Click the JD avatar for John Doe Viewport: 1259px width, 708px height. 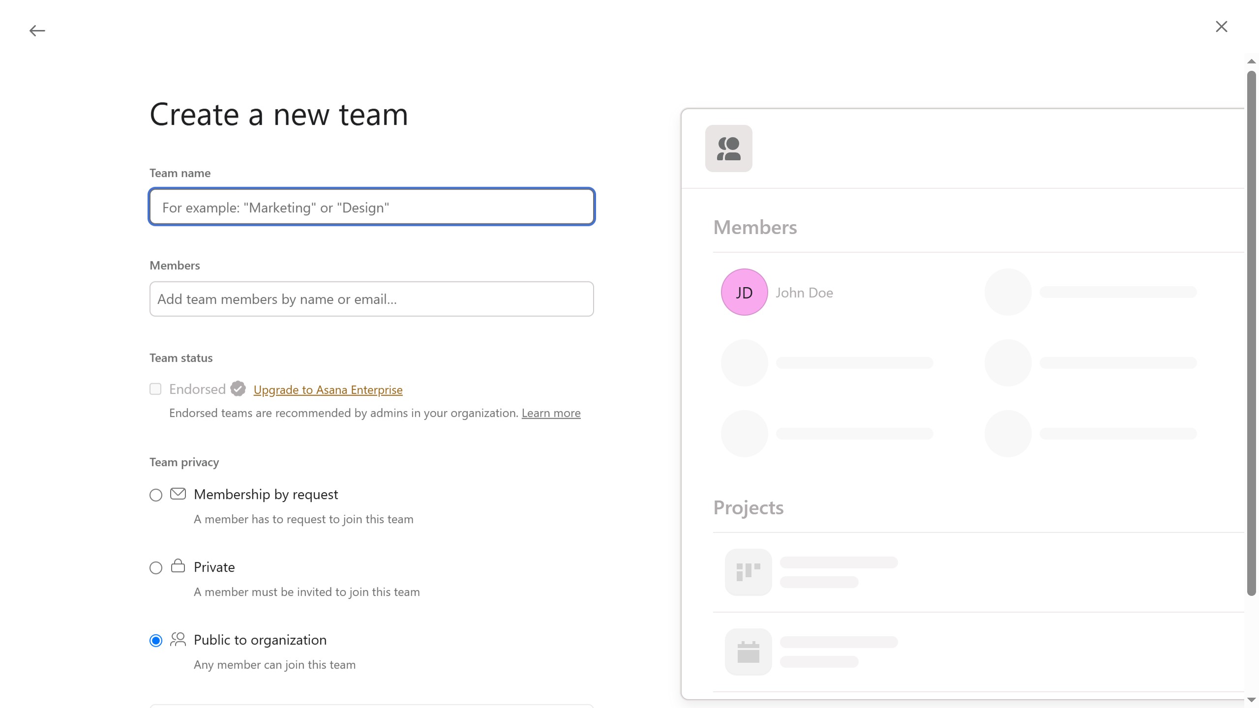click(x=744, y=292)
